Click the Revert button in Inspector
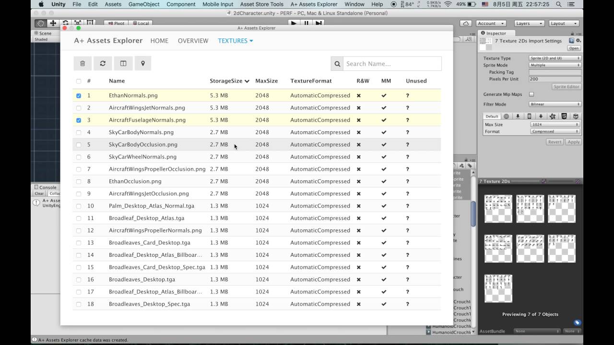Viewport: 614px width, 345px height. click(555, 142)
